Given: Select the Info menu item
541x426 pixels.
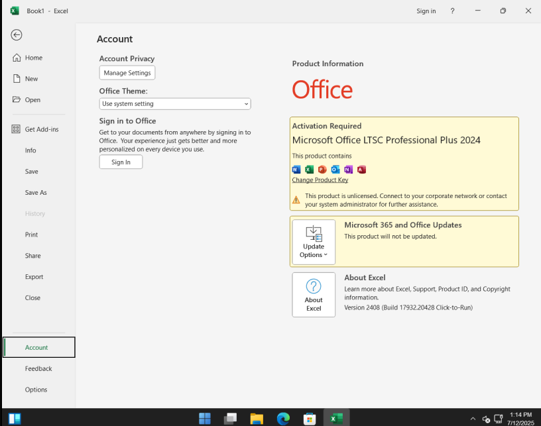Looking at the screenshot, I should coord(38,150).
